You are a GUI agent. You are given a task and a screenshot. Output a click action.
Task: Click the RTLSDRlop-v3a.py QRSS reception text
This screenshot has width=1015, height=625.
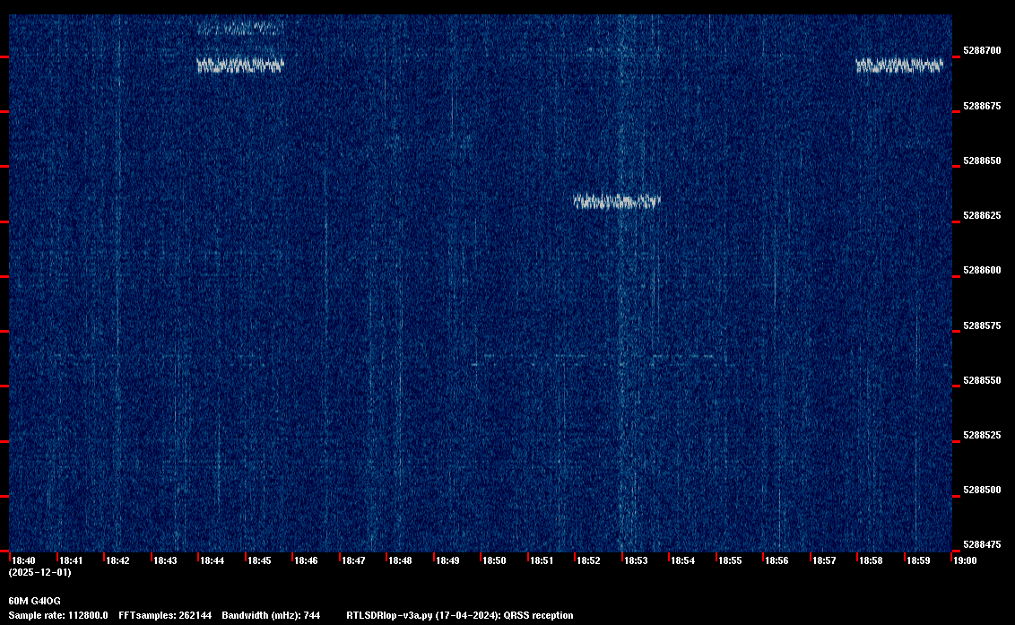(x=460, y=615)
